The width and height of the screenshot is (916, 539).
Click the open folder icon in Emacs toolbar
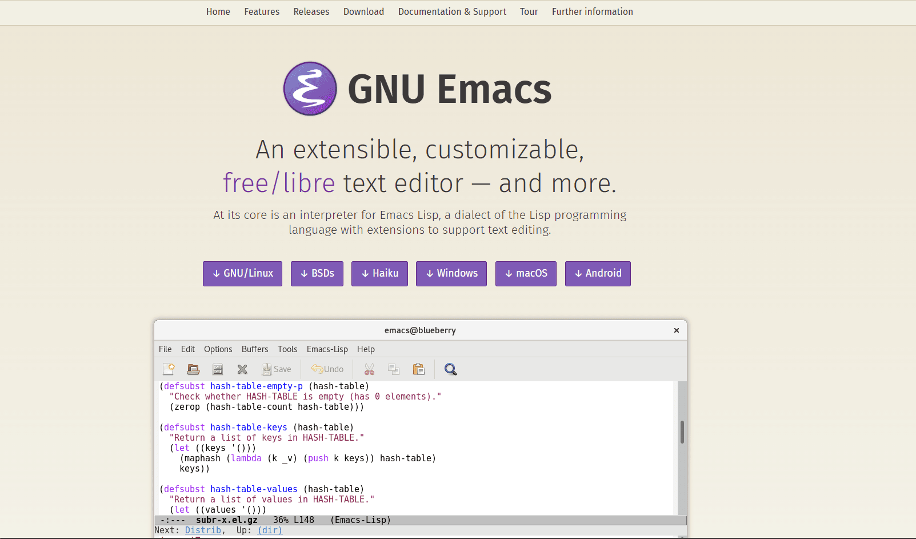click(x=193, y=369)
